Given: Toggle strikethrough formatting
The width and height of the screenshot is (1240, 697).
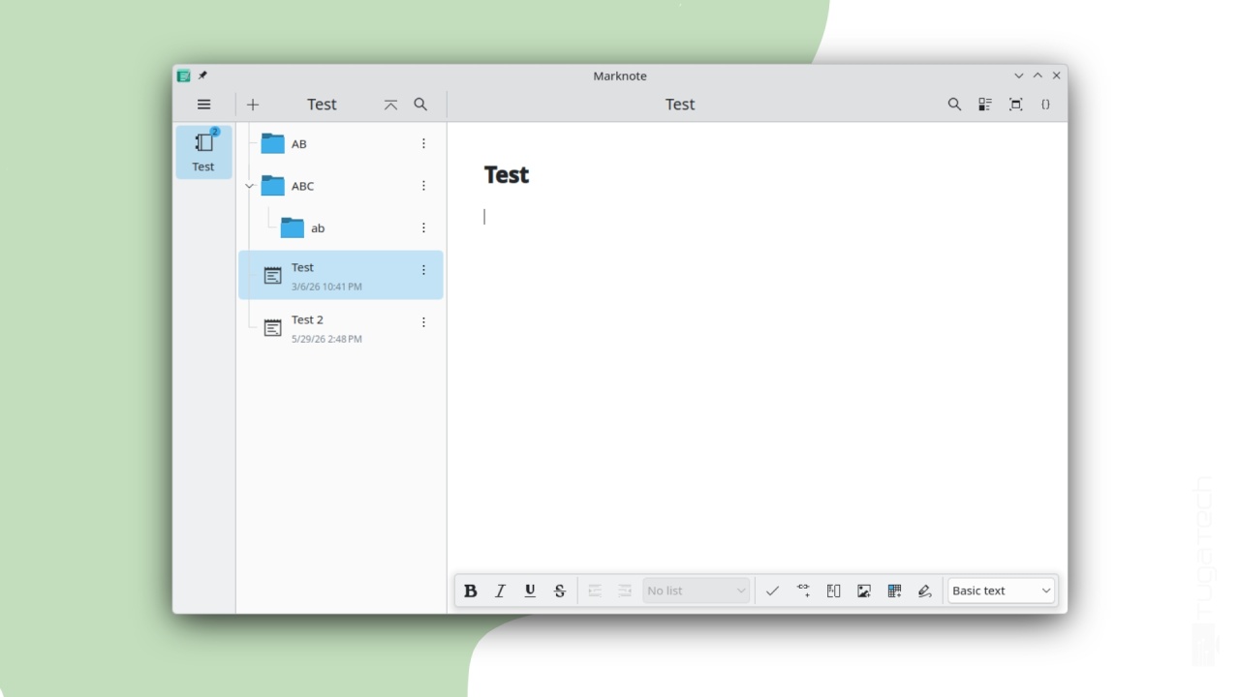Looking at the screenshot, I should (560, 591).
